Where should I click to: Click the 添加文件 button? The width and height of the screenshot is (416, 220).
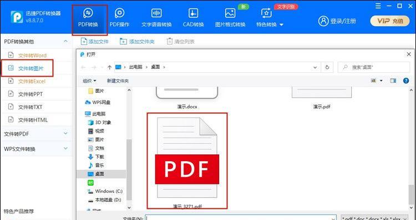point(94,42)
